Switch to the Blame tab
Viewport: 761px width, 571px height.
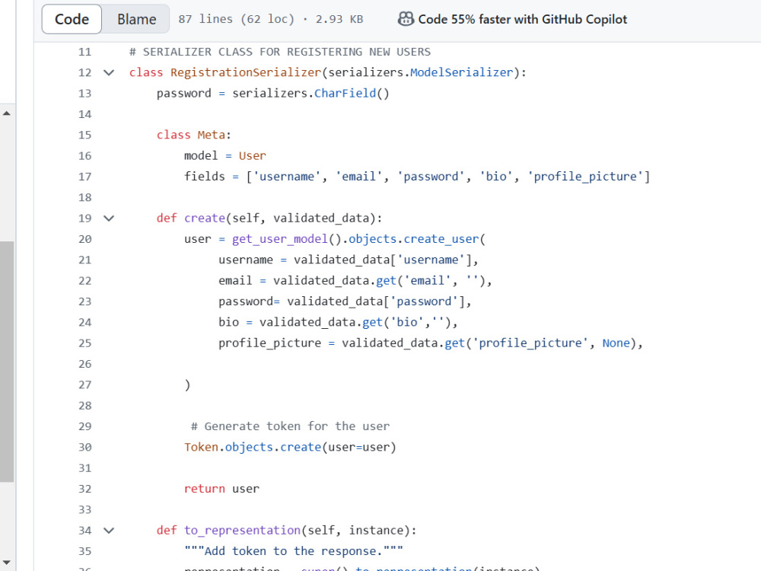coord(136,20)
